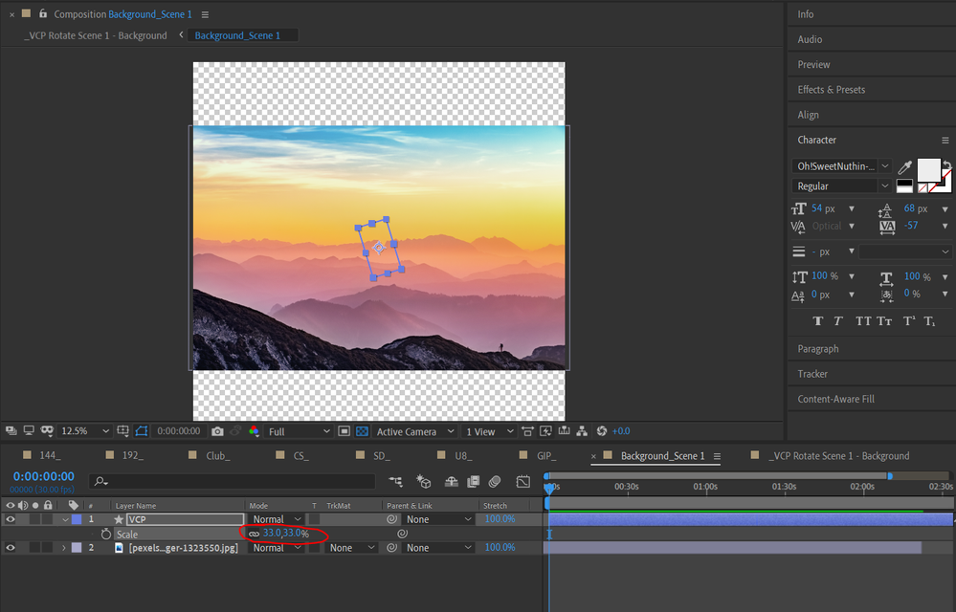Open the viewer zoom dropdown showing 12.5%
This screenshot has height=612, width=956.
(x=84, y=431)
